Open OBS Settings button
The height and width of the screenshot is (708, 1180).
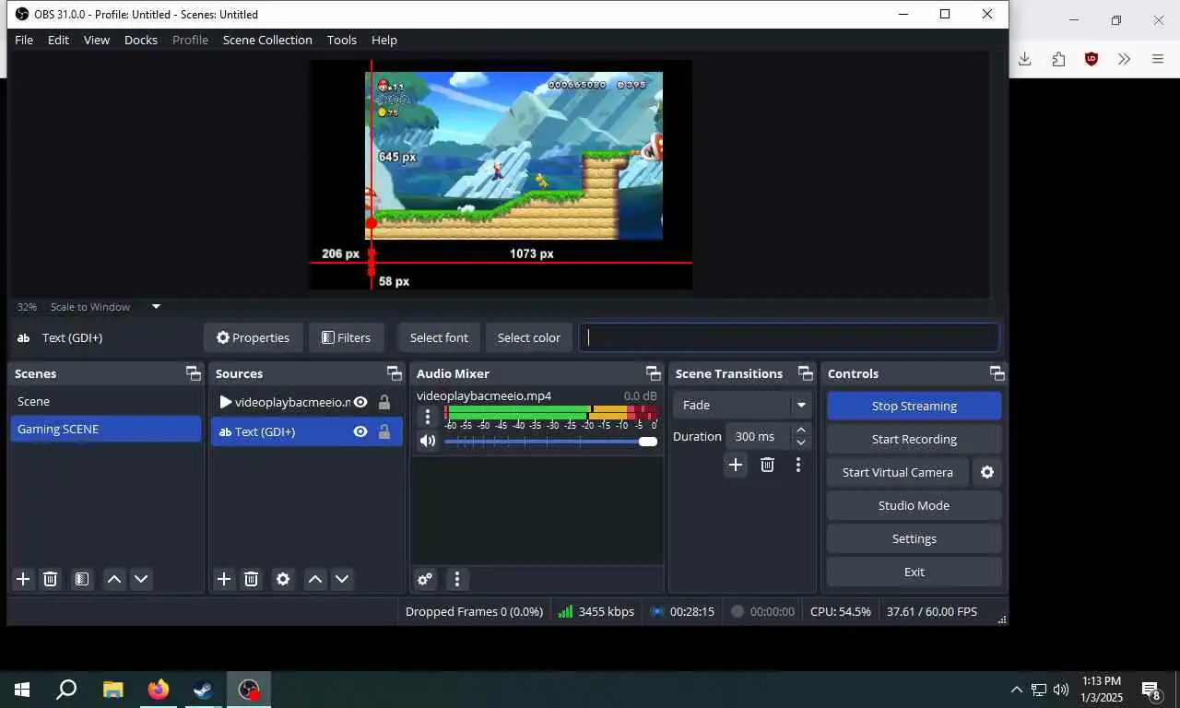(x=914, y=538)
